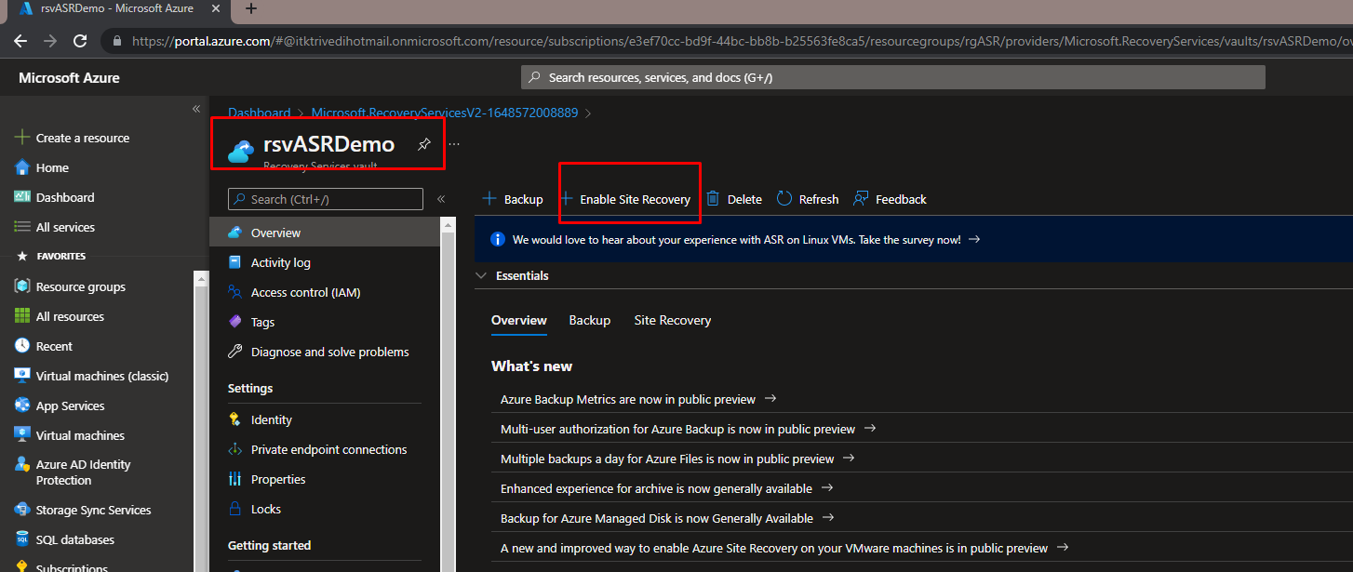The width and height of the screenshot is (1353, 572).
Task: Open Multiple backups a day for Azure Files
Action: 677,459
